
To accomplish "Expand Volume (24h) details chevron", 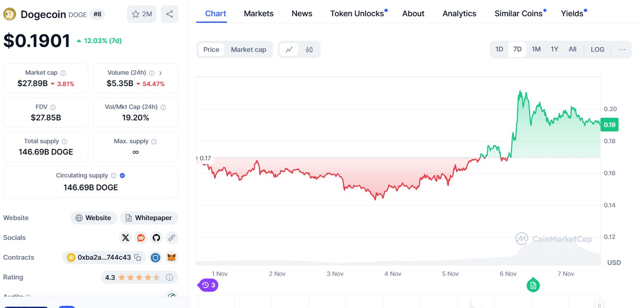I will (x=161, y=73).
